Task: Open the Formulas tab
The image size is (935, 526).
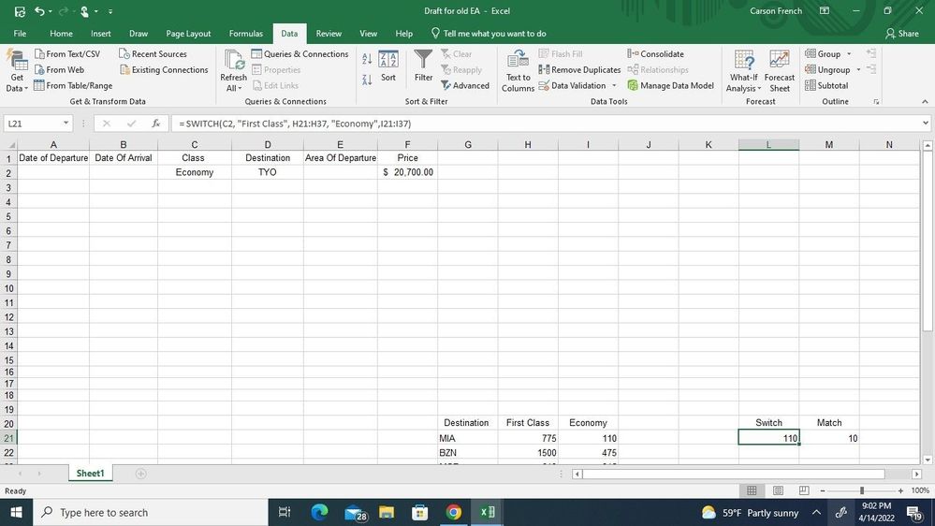Action: (x=245, y=34)
